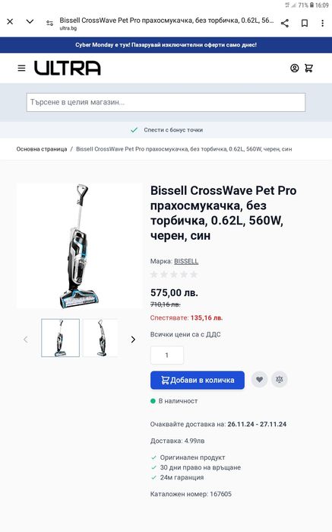332x532 pixels.
Task: Share the page via share icon
Action: coord(285,23)
